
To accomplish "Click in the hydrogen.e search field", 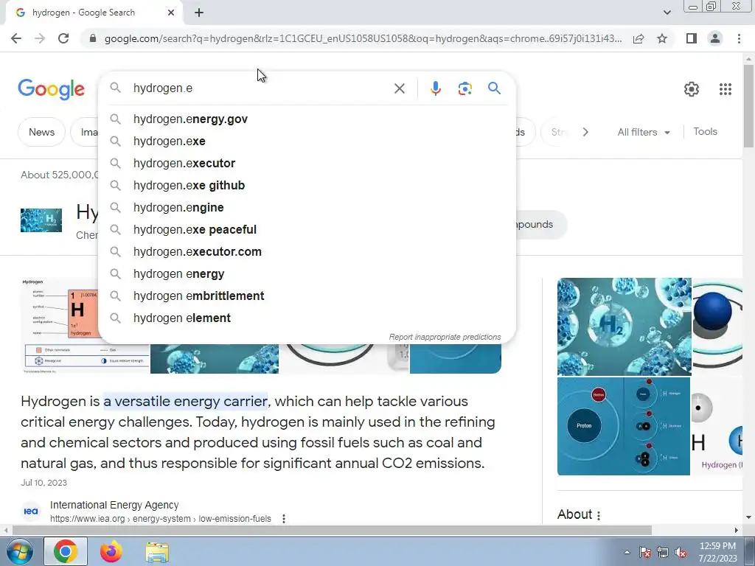I will (260, 88).
